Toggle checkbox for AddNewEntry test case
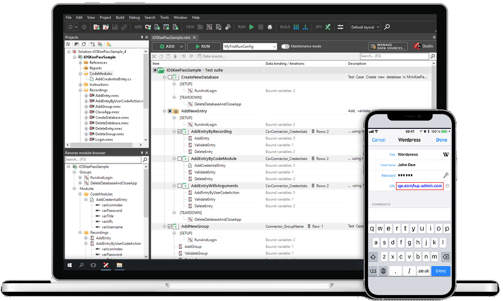The image size is (503, 301). tap(170, 111)
